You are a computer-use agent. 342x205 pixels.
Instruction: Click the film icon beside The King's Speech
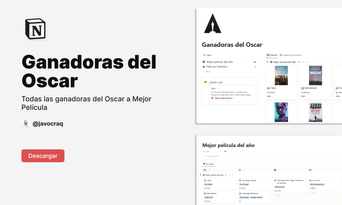pyautogui.click(x=240, y=181)
